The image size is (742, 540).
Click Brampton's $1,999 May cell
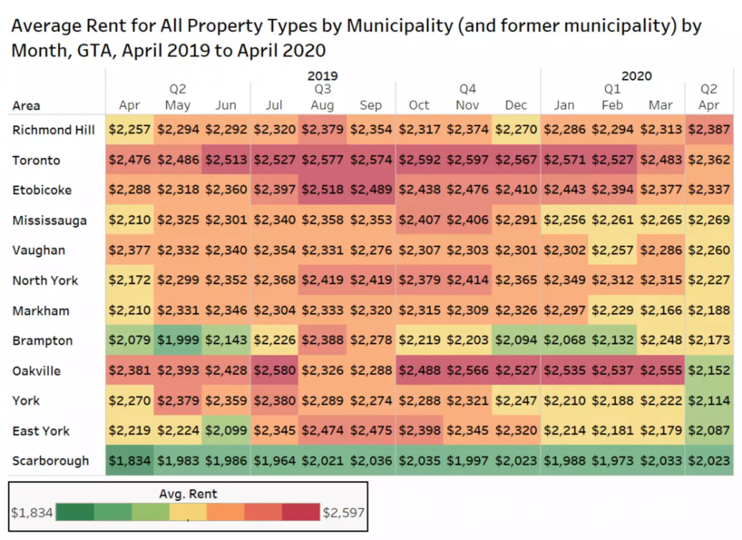178,341
